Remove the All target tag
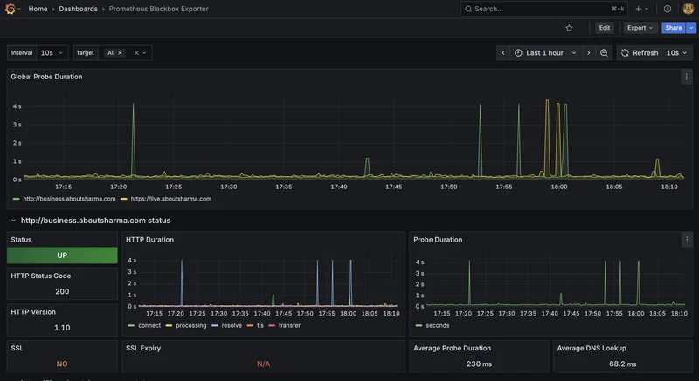 (x=120, y=53)
